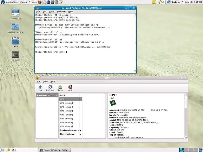
Task: Open the Places menu
Action: click(23, 2)
